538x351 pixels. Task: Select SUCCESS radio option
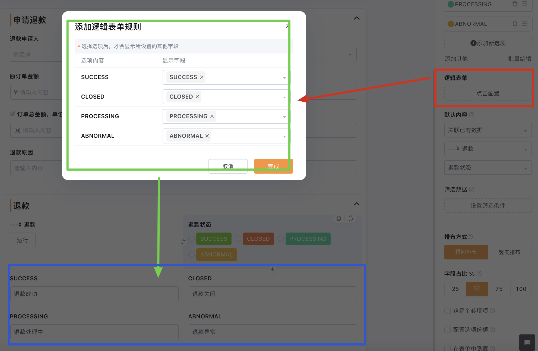click(191, 239)
